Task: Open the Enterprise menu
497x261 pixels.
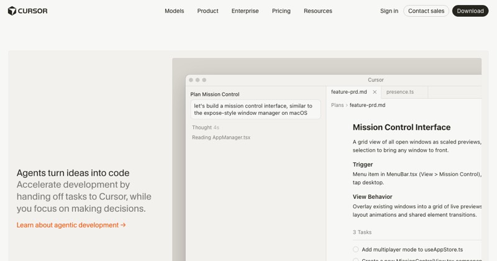Action: tap(245, 11)
